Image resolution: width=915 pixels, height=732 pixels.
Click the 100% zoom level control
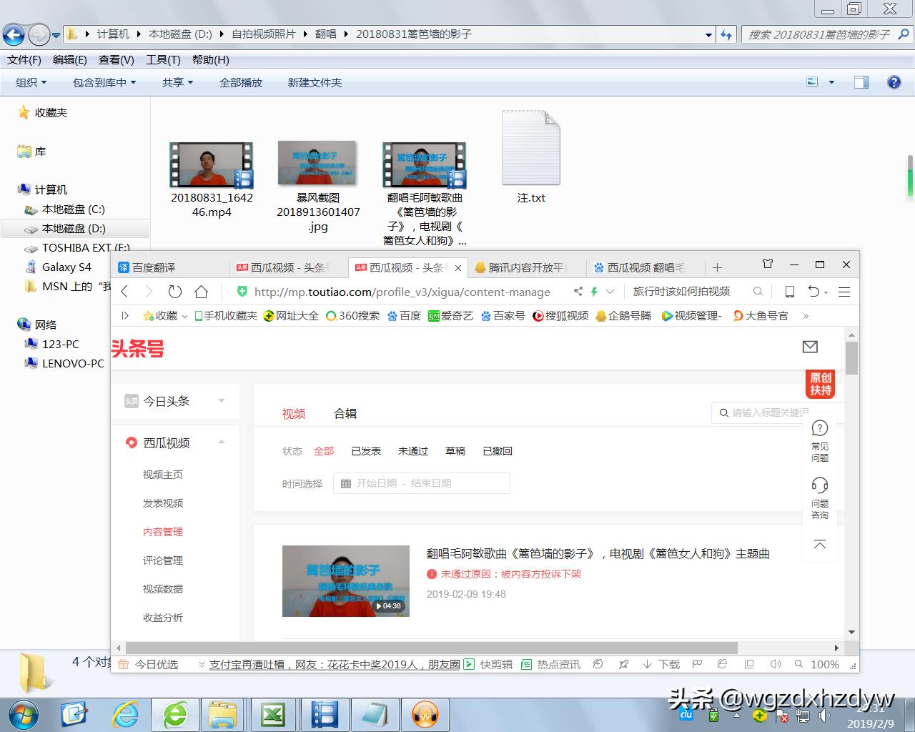click(825, 664)
